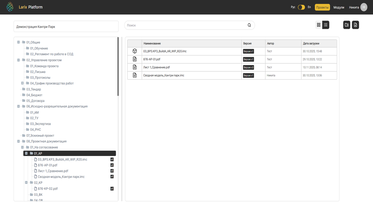The width and height of the screenshot is (373, 219).
Task: Switch to grid view layout
Action: (318, 25)
